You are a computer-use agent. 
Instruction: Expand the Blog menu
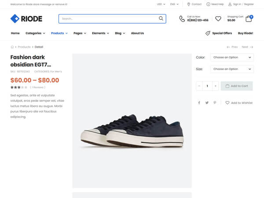tap(120, 33)
